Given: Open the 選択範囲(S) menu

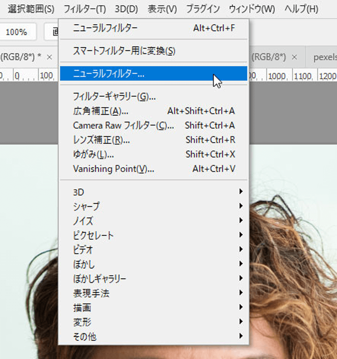Looking at the screenshot, I should 31,9.
